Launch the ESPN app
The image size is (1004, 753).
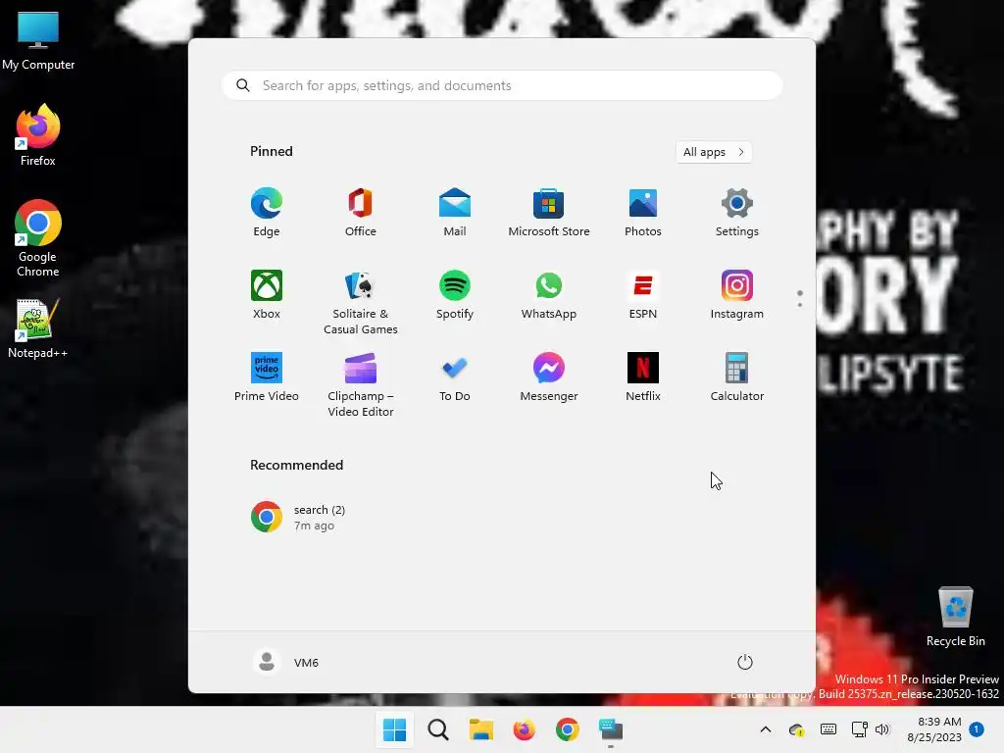tap(643, 294)
